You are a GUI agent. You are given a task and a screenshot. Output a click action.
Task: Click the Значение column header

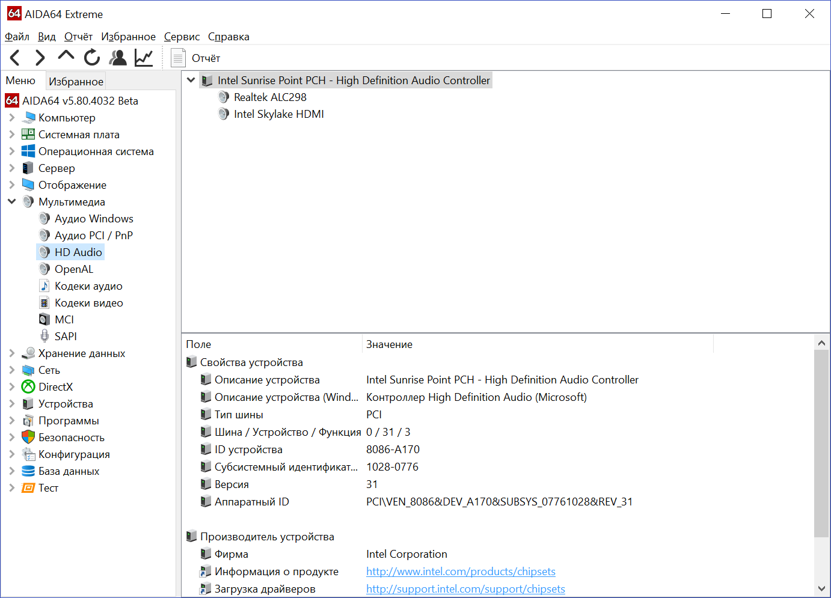[538, 344]
